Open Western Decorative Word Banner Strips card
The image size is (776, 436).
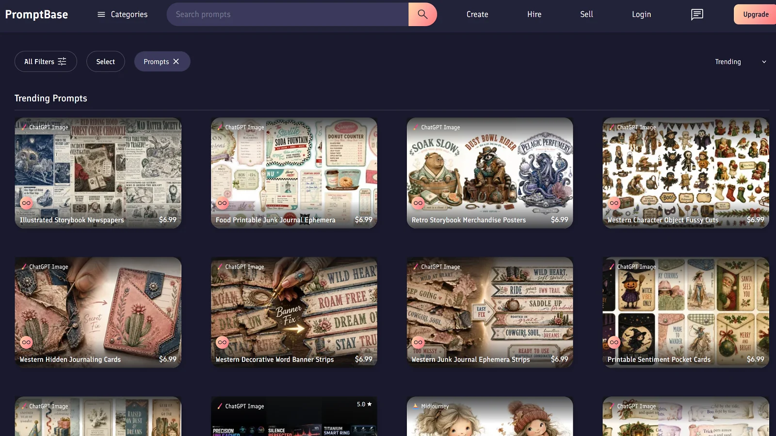[294, 312]
